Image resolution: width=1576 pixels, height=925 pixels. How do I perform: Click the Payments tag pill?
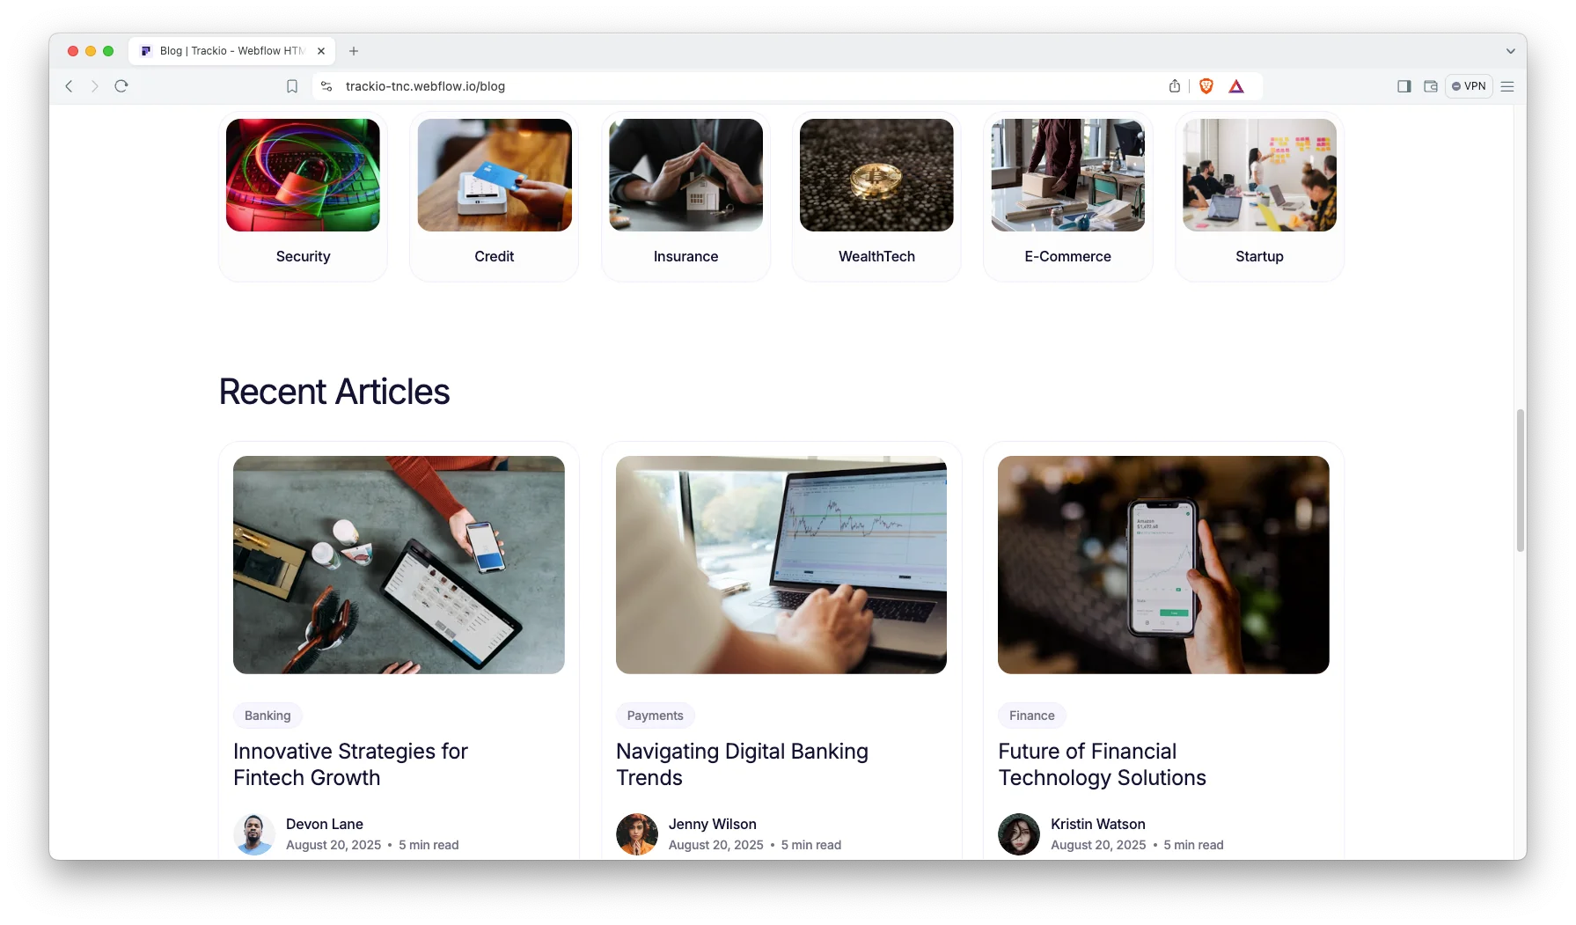click(655, 716)
